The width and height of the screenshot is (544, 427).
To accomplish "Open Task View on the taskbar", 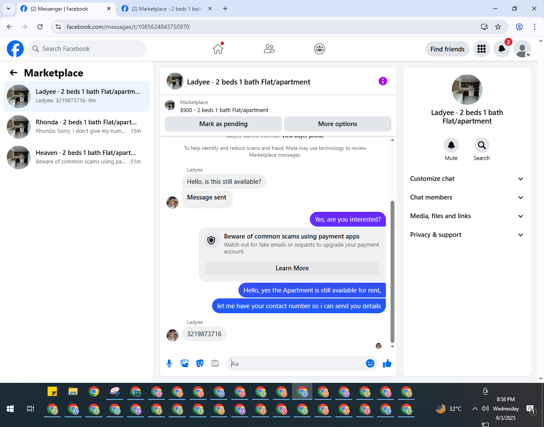I will (x=31, y=409).
